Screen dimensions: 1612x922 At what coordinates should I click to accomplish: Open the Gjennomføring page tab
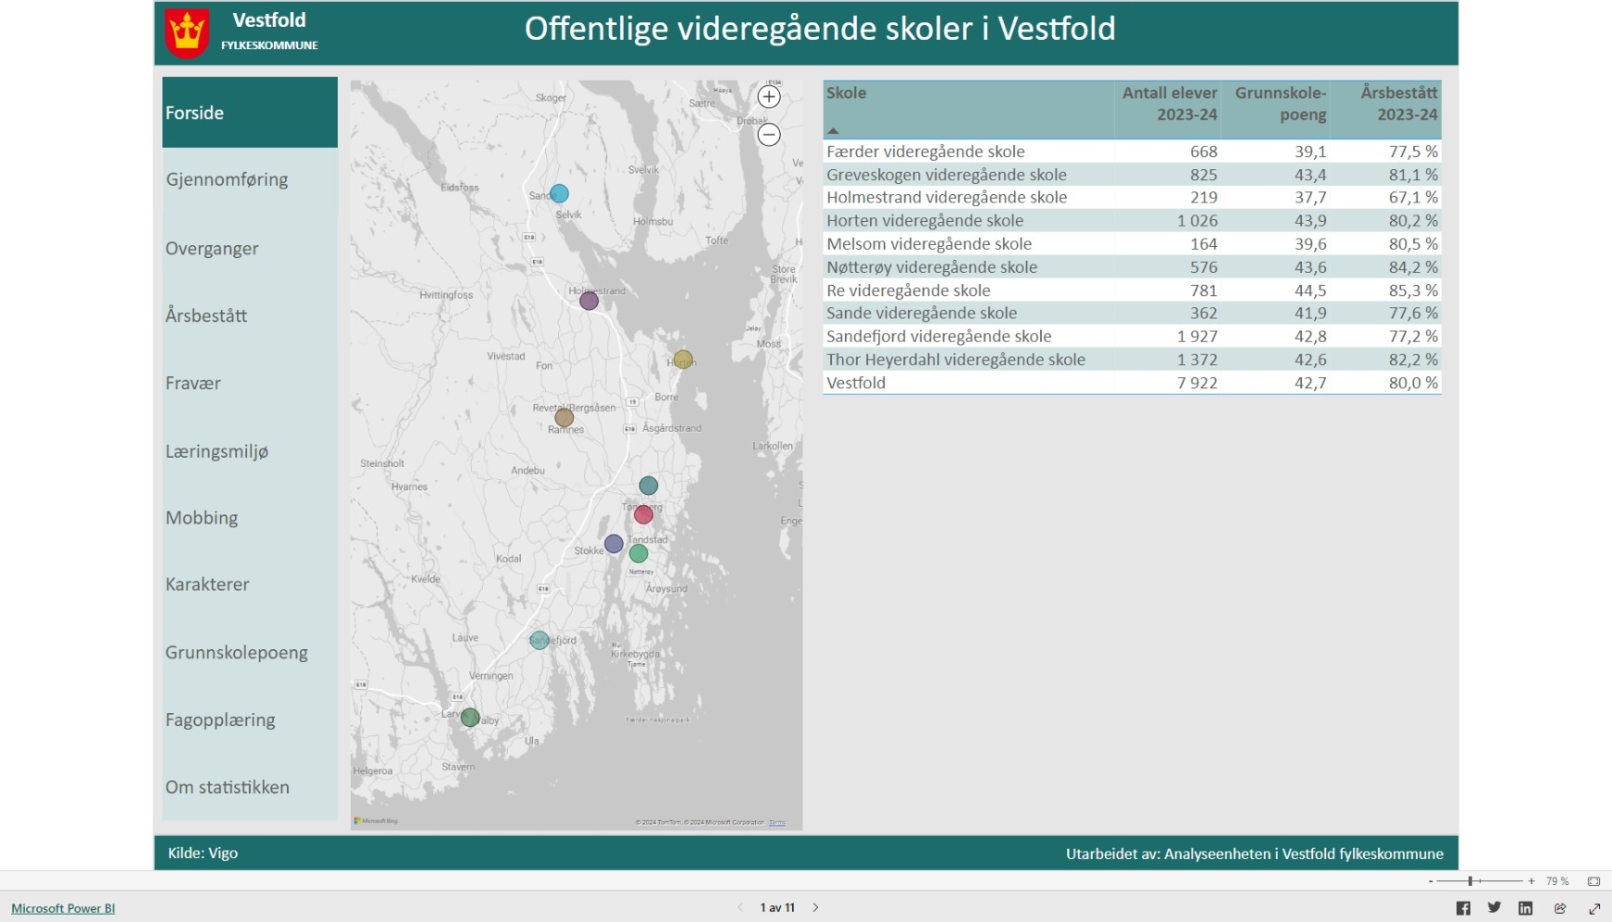coord(227,179)
